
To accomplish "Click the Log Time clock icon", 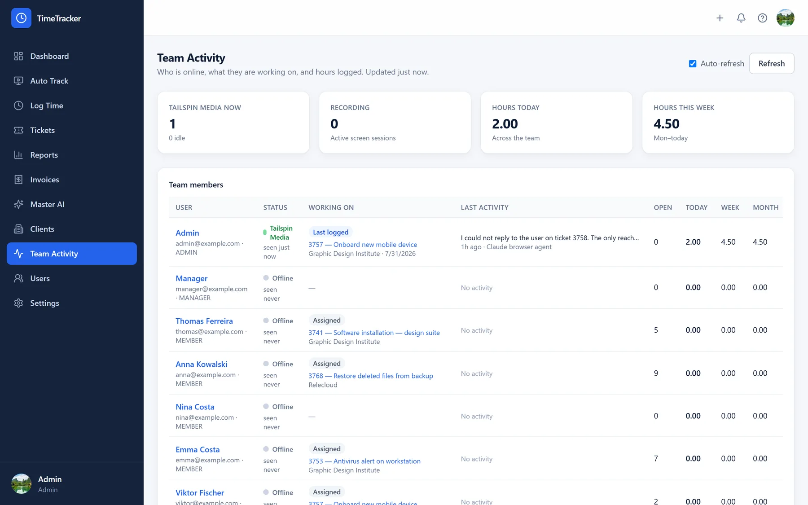I will [x=18, y=105].
